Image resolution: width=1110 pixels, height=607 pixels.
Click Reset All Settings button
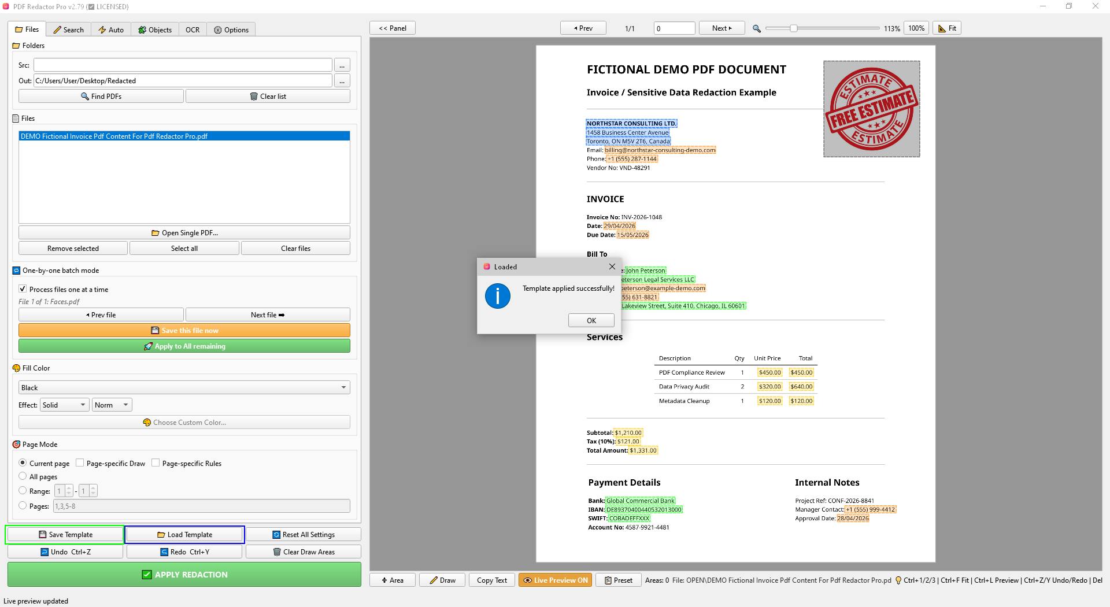(304, 535)
